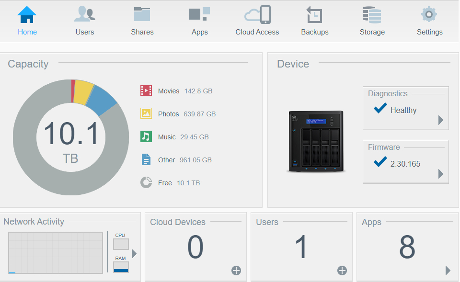Screen dimensions: 460x282
Task: Expand Network Activity details arrow
Action: pyautogui.click(x=134, y=254)
